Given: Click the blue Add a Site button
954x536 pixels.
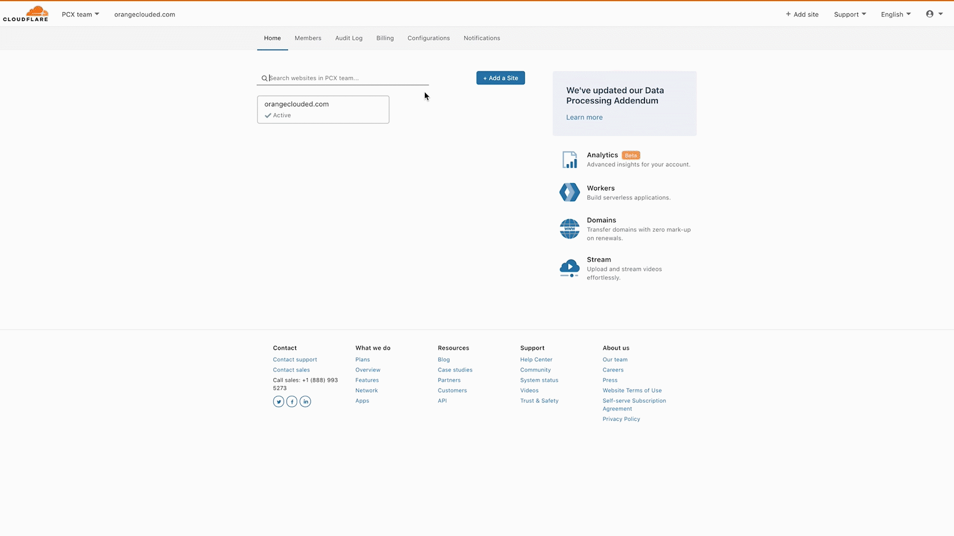Looking at the screenshot, I should coord(500,78).
